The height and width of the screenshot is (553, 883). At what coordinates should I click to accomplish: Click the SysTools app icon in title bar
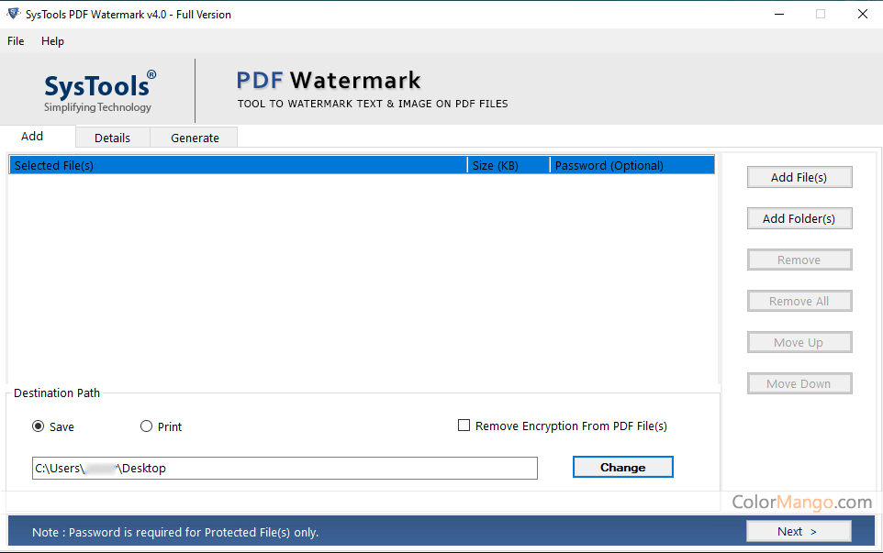click(x=13, y=14)
